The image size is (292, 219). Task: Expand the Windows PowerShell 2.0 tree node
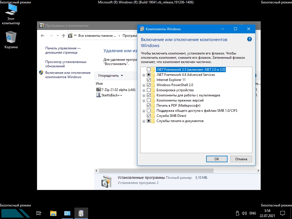(144, 85)
